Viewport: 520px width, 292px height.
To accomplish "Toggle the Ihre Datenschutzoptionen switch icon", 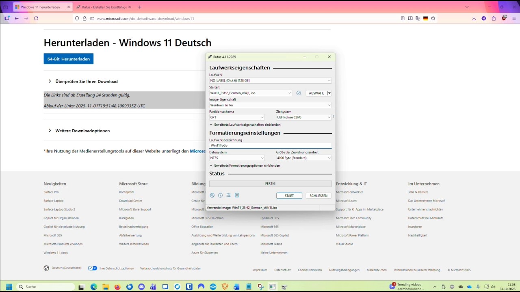I will coord(93,268).
